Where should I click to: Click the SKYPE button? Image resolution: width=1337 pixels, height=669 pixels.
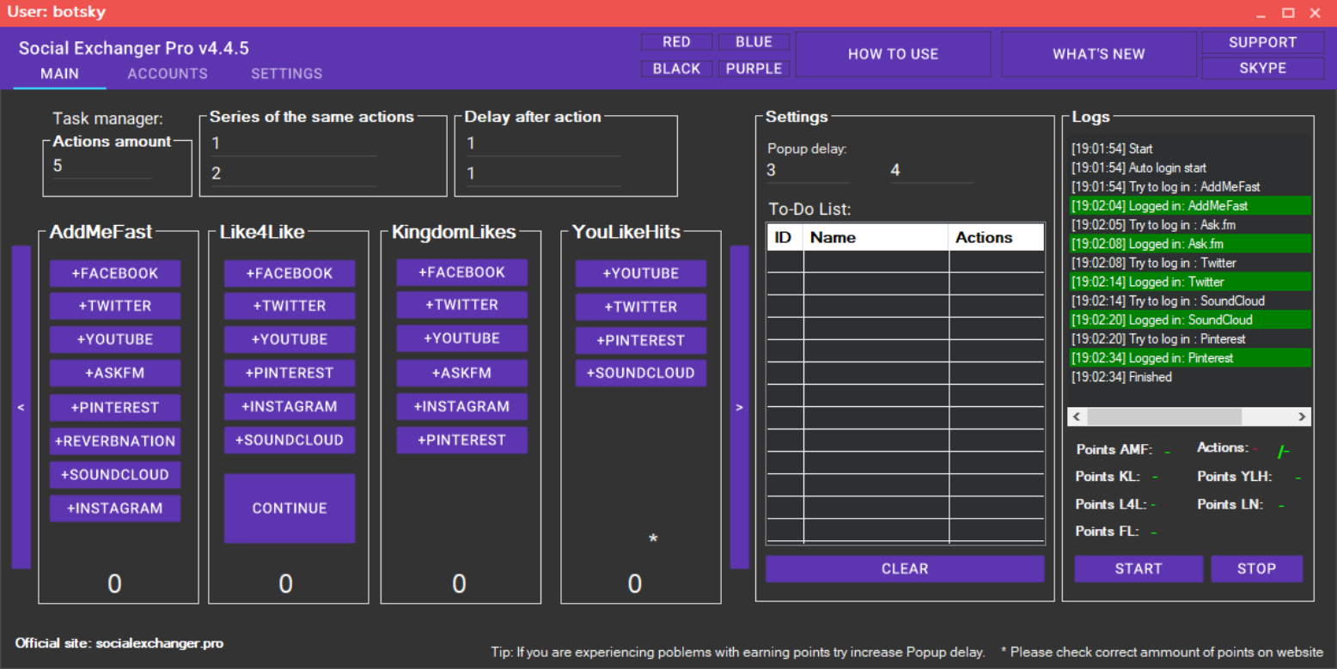pyautogui.click(x=1262, y=68)
